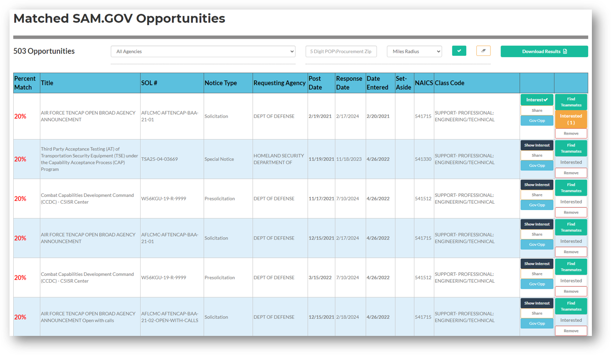Find Teammates for the row posted 2/19/2021
This screenshot has width=611, height=355.
pyautogui.click(x=571, y=102)
